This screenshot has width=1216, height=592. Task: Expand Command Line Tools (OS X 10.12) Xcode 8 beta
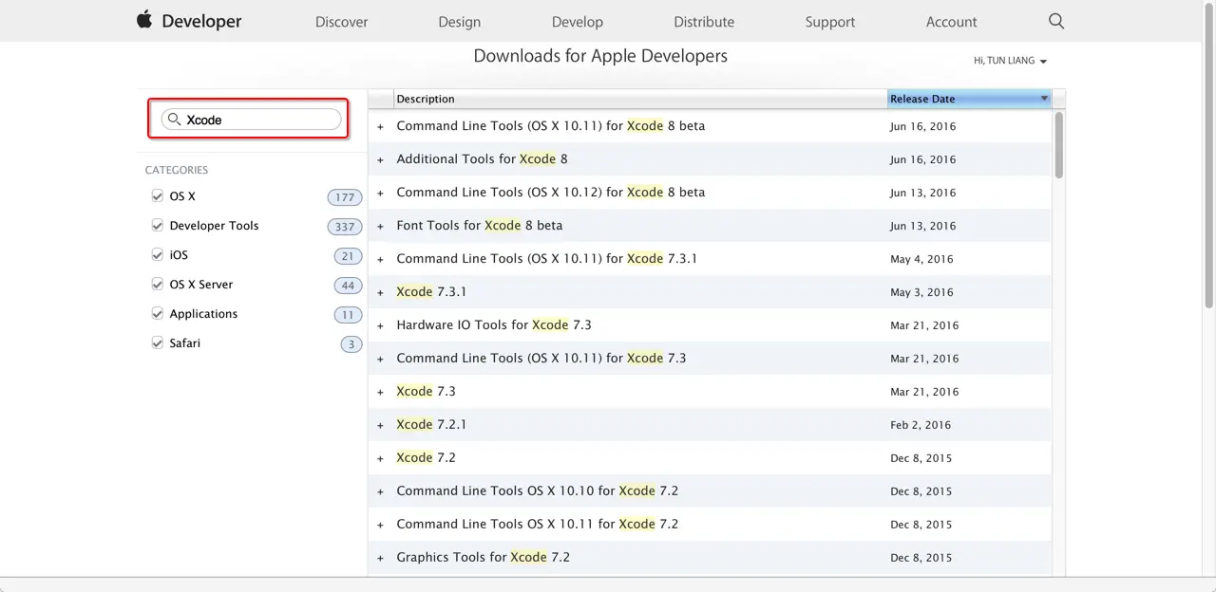tap(380, 193)
